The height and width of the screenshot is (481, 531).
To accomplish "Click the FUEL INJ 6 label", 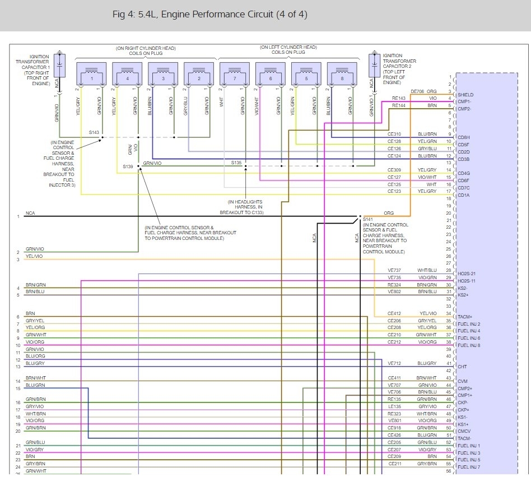I will [x=469, y=338].
